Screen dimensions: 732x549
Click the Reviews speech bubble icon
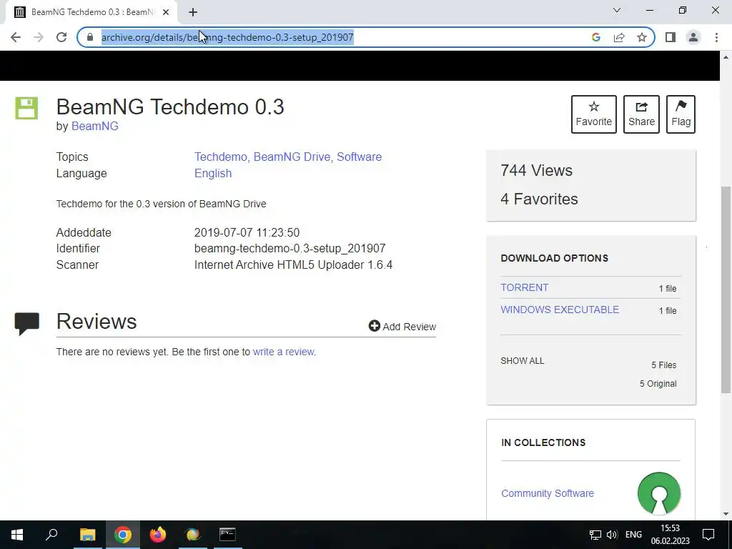click(27, 324)
